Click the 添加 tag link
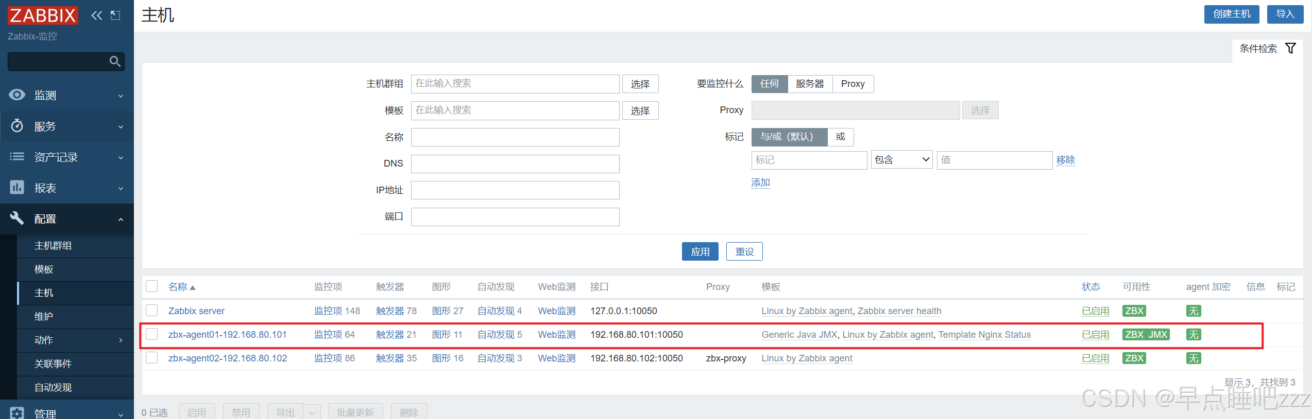The width and height of the screenshot is (1312, 419). click(760, 183)
